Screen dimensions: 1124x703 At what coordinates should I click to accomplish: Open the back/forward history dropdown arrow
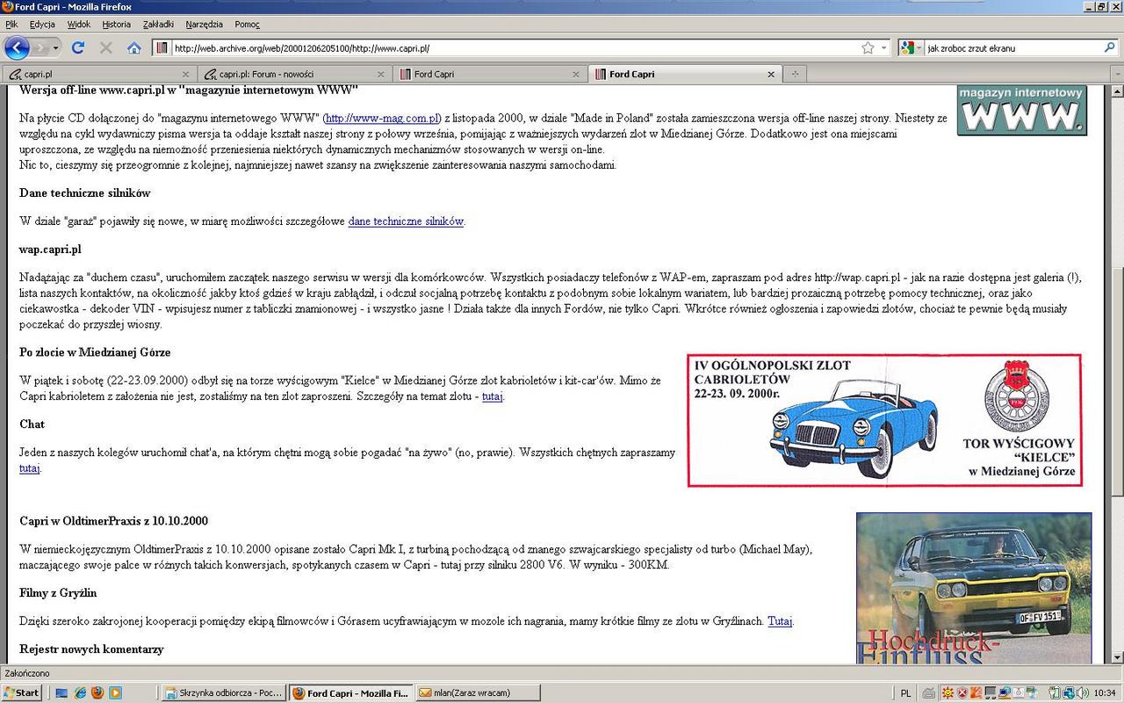coord(56,47)
